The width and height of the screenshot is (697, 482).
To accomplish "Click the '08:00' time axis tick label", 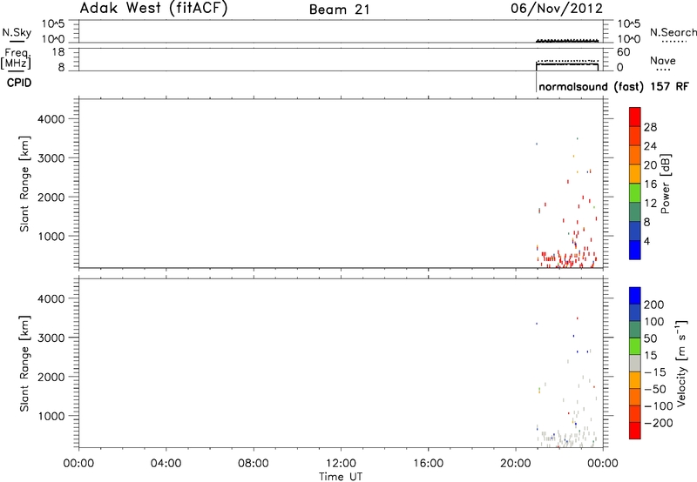I will (254, 464).
